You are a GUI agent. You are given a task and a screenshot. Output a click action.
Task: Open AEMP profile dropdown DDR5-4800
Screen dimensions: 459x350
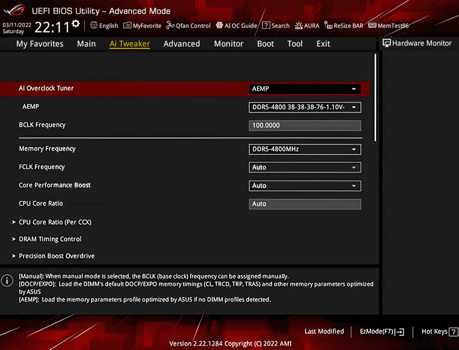(305, 107)
